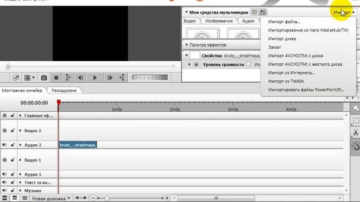Expand the Аудио 2 track
Screen dimensions: 360x202
click(20, 145)
